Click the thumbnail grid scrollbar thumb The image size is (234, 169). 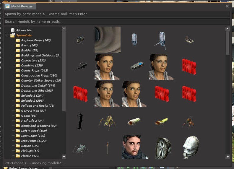coord(227,43)
